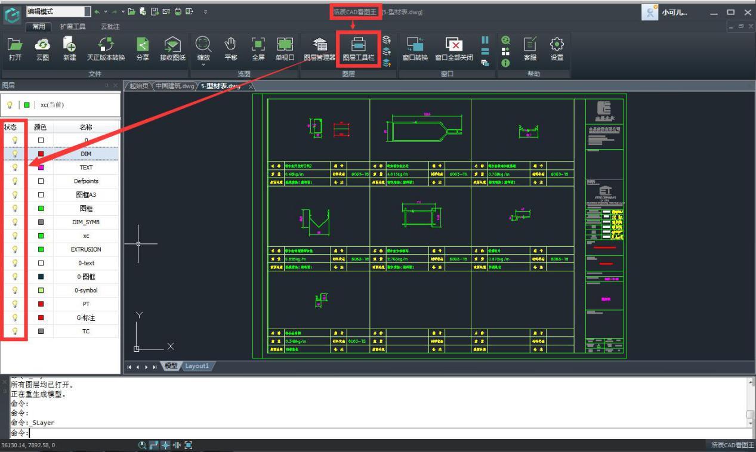Expand the 缩放 zoom dropdown arrow
This screenshot has width=756, height=452.
tap(203, 65)
